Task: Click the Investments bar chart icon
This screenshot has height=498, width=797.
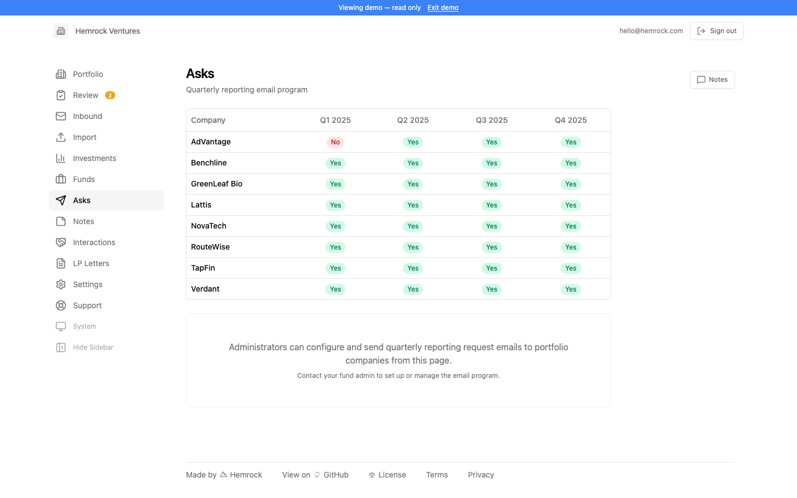Action: click(x=61, y=158)
